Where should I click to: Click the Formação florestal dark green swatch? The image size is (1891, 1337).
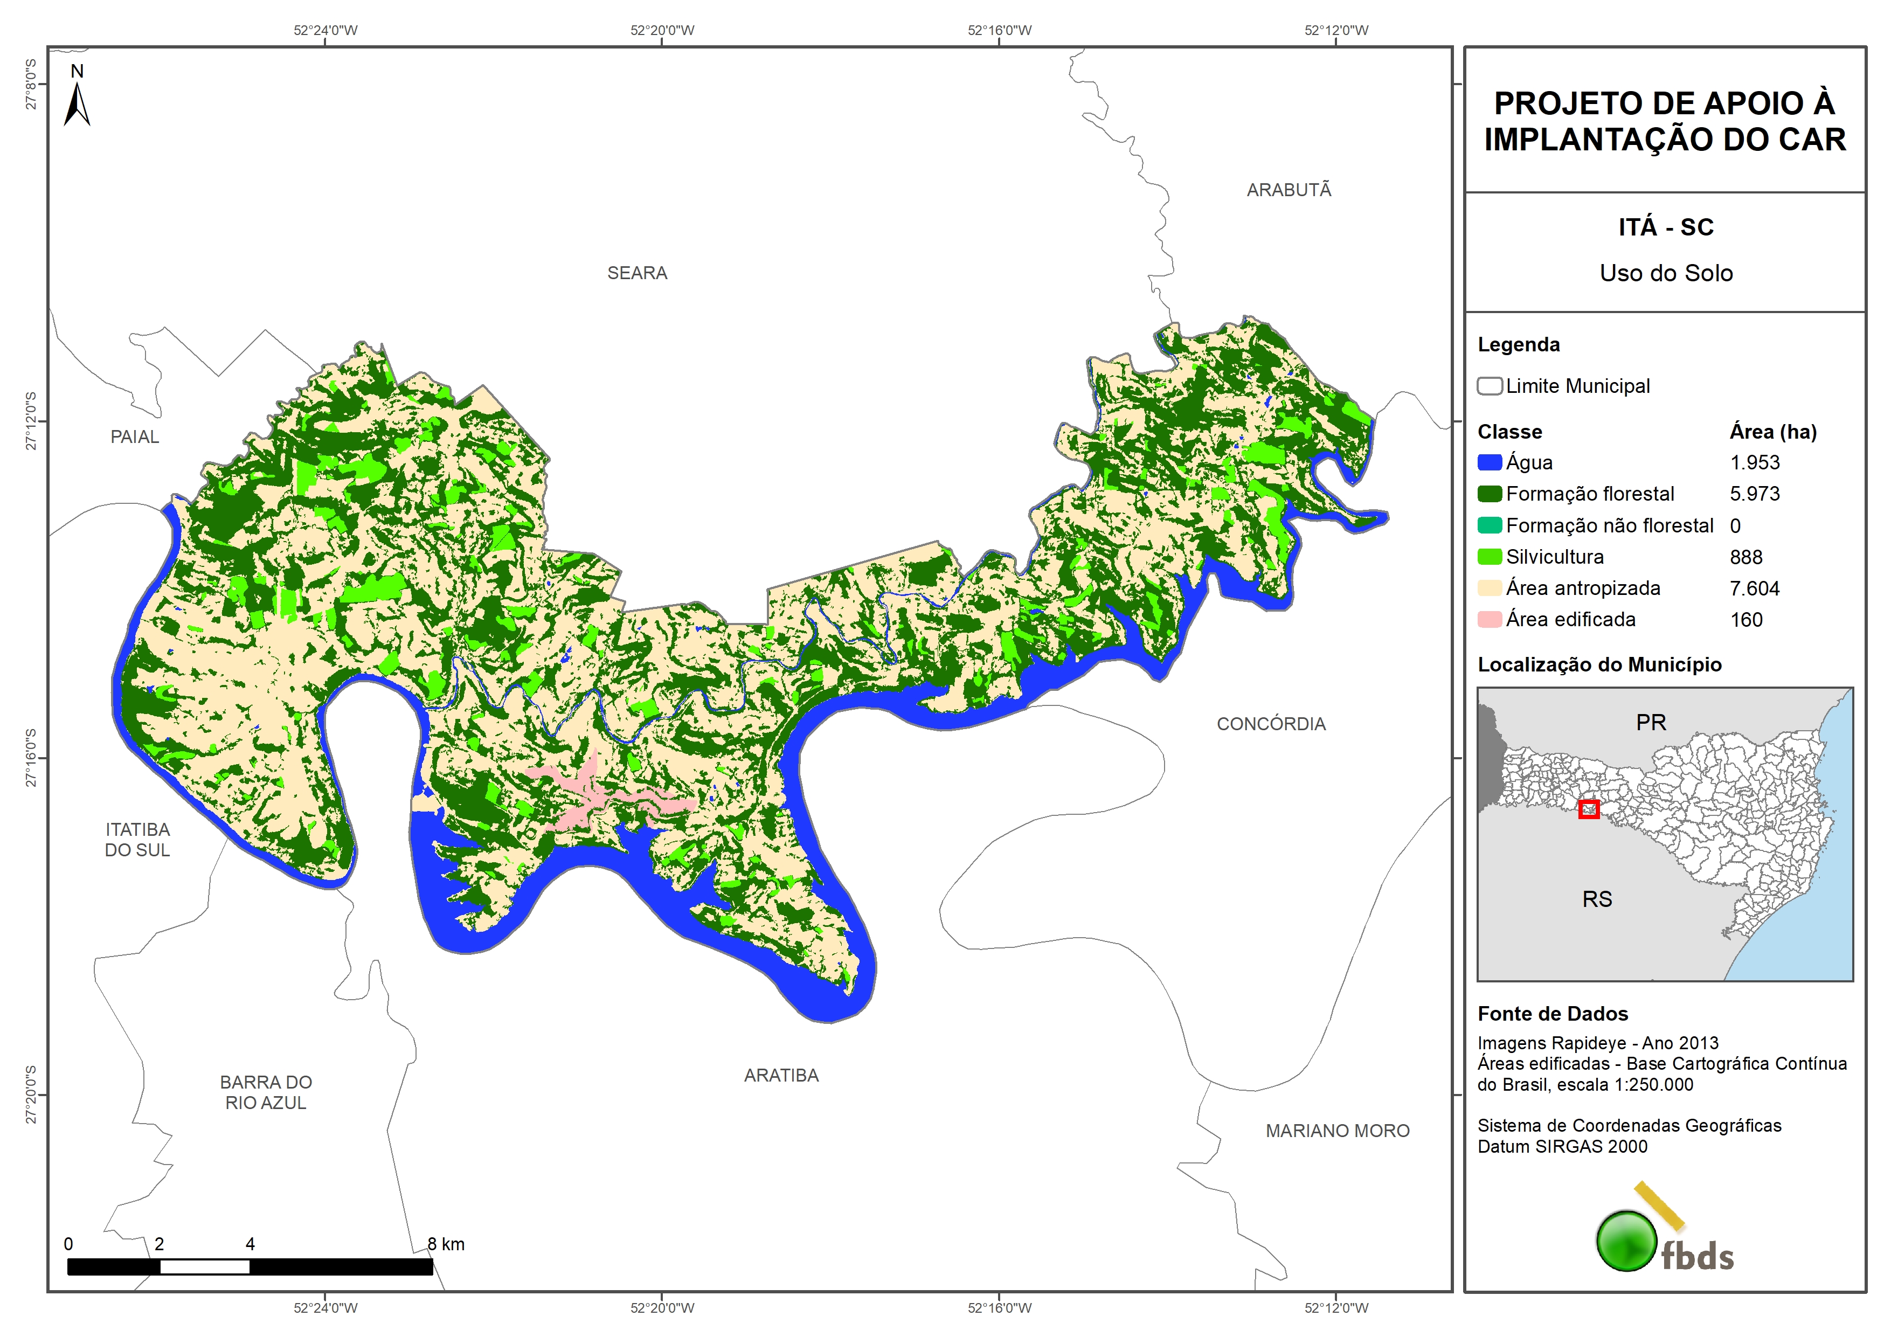pos(1489,494)
